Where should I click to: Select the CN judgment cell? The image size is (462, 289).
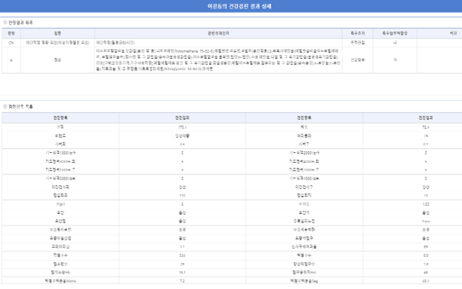coord(11,43)
